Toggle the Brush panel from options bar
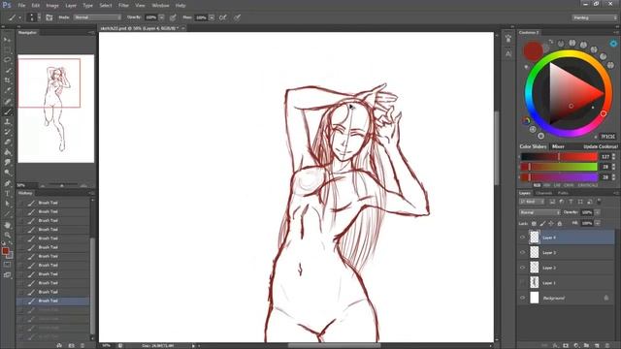The height and width of the screenshot is (349, 621). [49, 17]
